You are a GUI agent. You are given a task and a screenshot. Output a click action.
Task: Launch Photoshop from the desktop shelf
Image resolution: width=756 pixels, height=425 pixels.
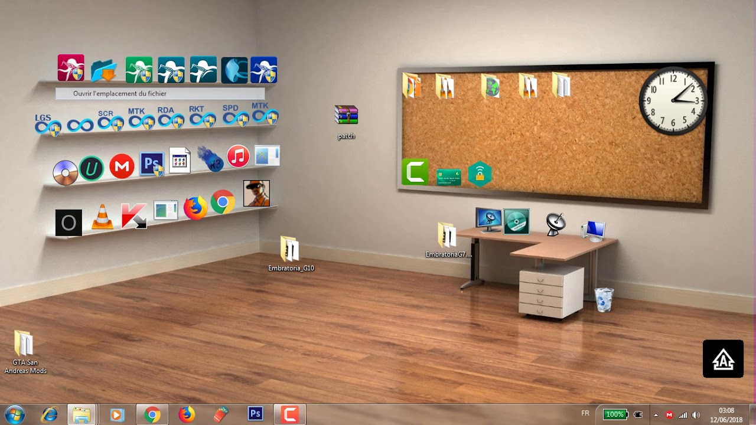coord(152,164)
